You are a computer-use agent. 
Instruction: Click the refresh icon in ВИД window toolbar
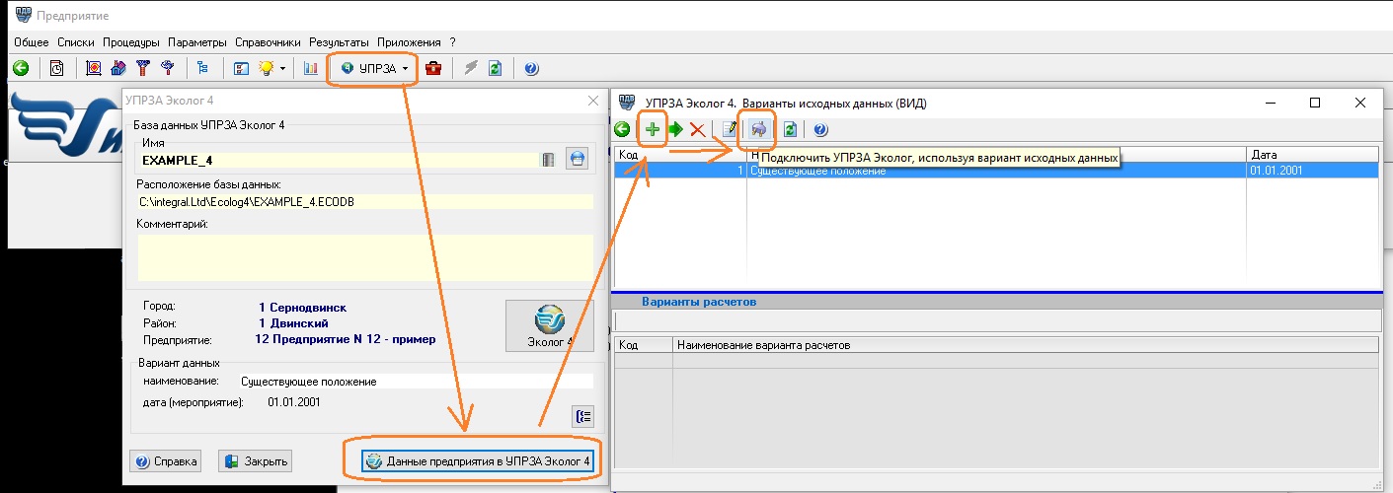(790, 129)
